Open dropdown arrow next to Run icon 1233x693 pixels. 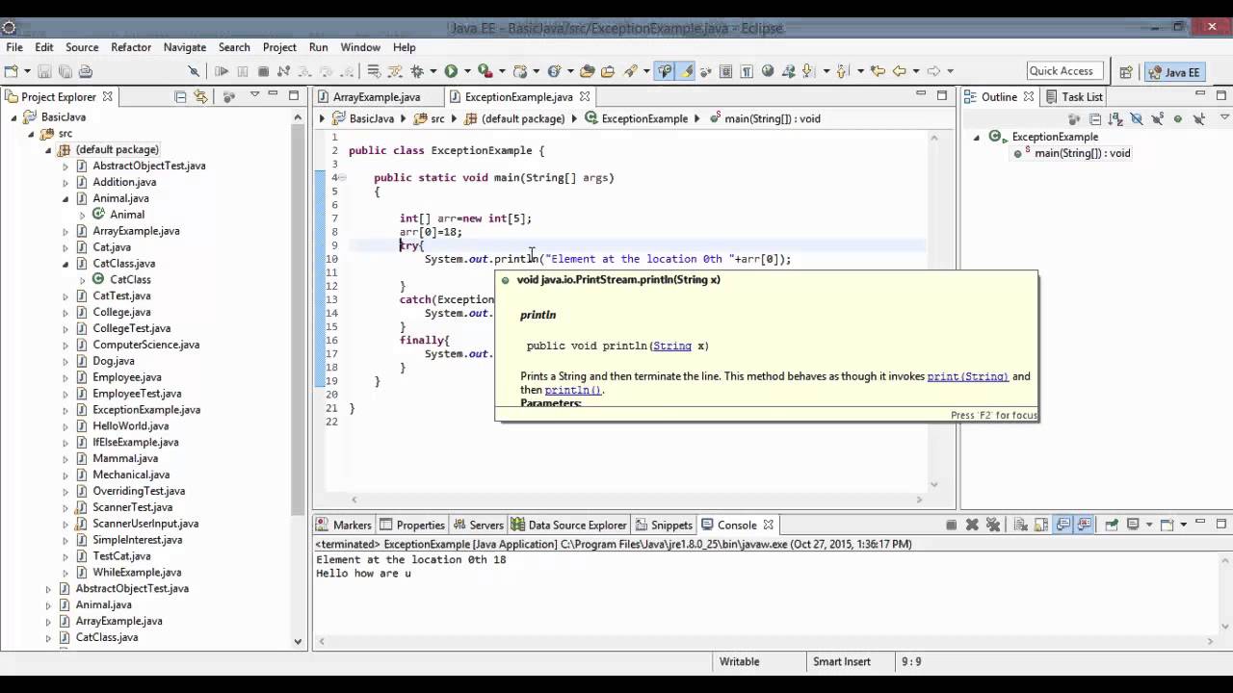[x=467, y=71]
